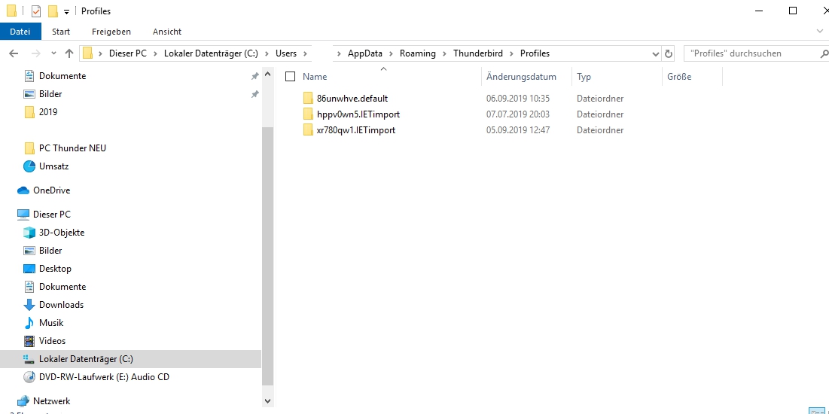The image size is (829, 414).
Task: Click the Dieser PC computer icon
Action: coord(23,214)
